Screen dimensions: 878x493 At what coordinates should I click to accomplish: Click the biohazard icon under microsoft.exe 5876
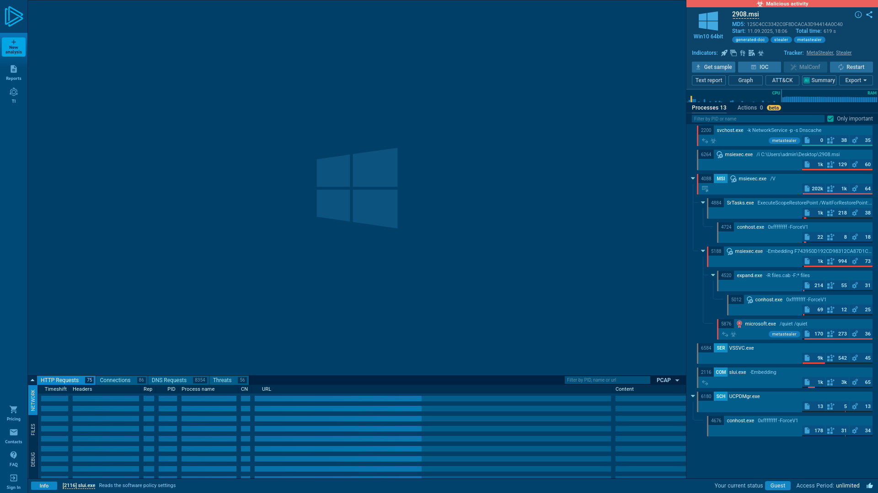[x=733, y=334]
